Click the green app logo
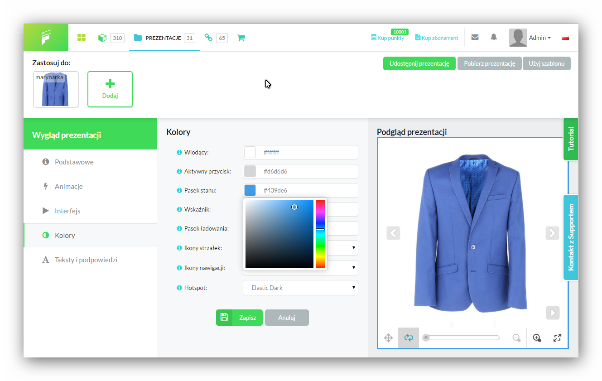The image size is (602, 381). (x=46, y=38)
